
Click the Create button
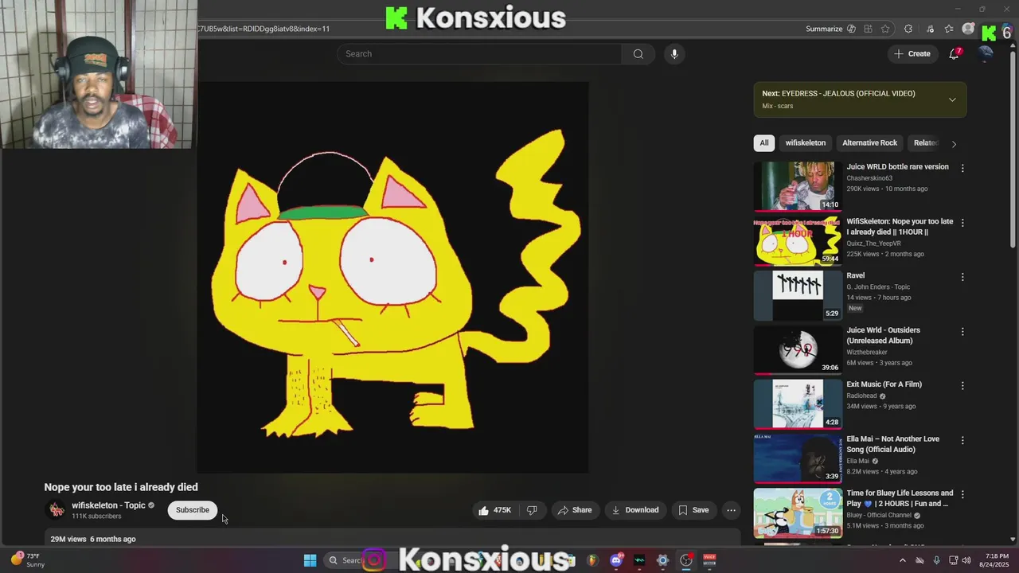click(912, 54)
